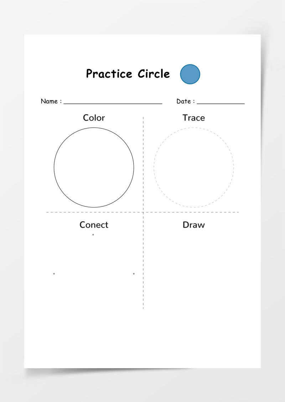Click the right dot in Conect section
The width and height of the screenshot is (285, 402).
(x=134, y=274)
